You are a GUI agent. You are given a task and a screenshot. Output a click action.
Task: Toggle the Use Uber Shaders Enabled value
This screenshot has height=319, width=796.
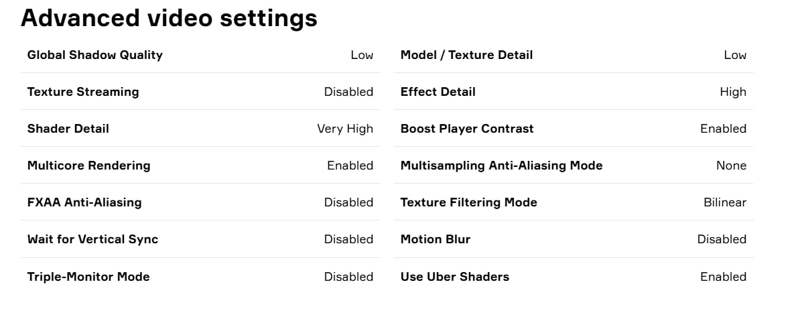(x=723, y=277)
